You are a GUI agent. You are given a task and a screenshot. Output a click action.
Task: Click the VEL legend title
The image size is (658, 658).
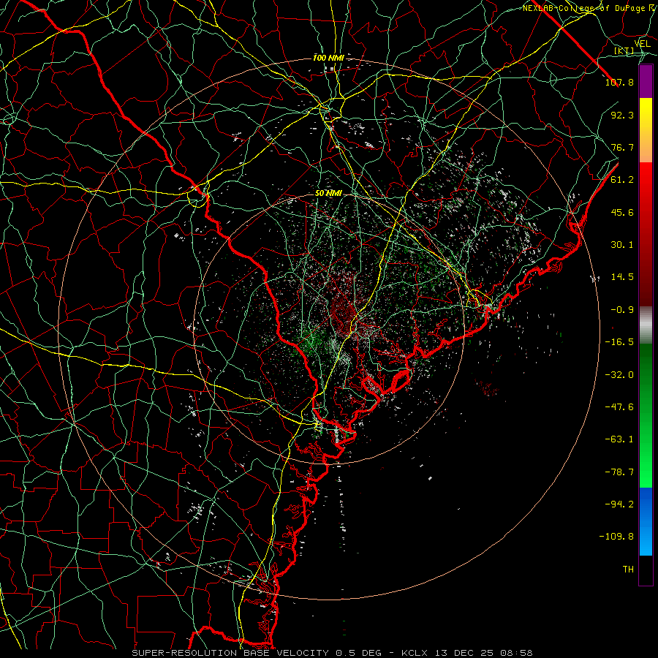click(642, 44)
